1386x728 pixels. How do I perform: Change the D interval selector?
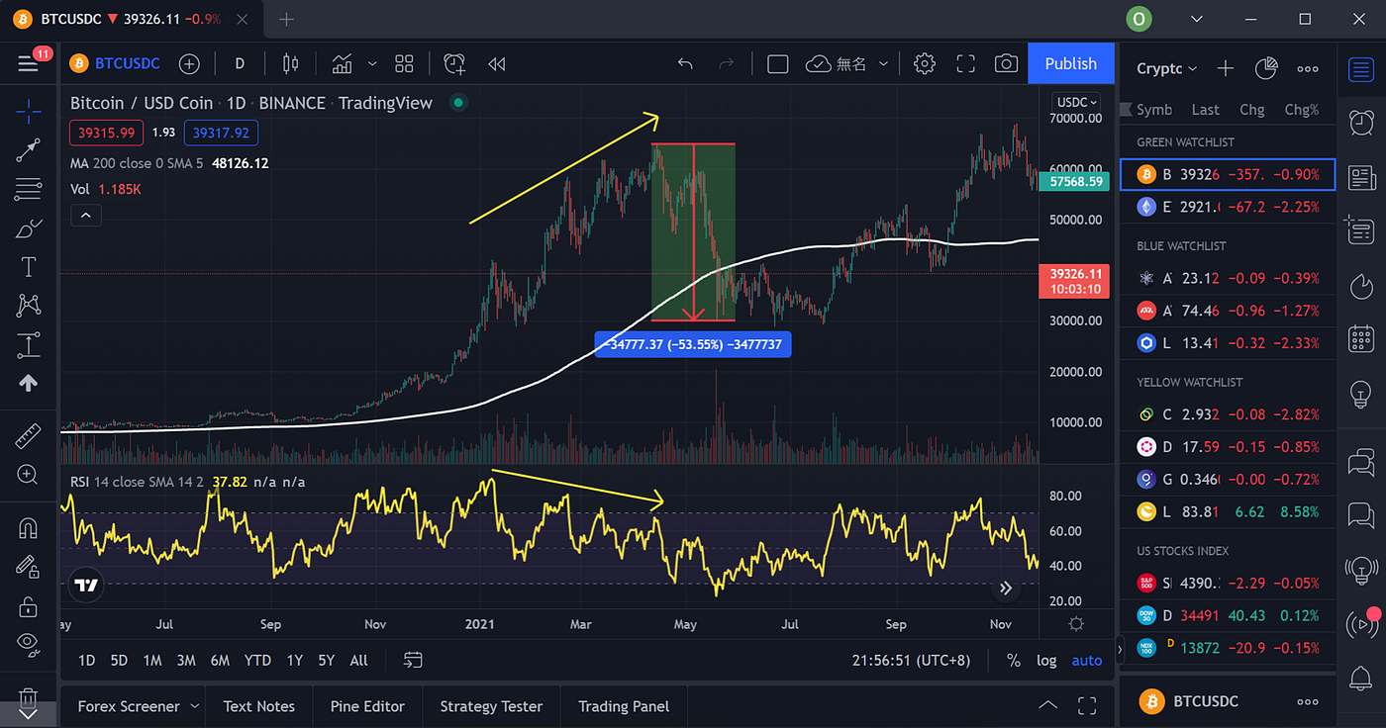pos(240,63)
